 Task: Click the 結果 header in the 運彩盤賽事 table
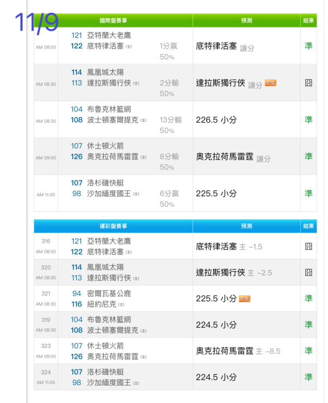click(x=309, y=226)
